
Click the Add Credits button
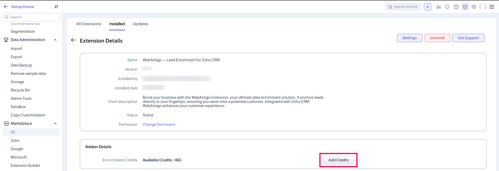[x=338, y=160]
